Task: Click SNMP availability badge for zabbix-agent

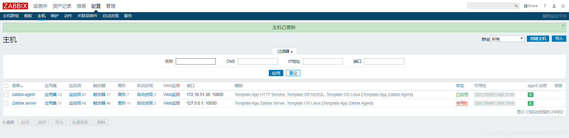Action: tap(490, 95)
